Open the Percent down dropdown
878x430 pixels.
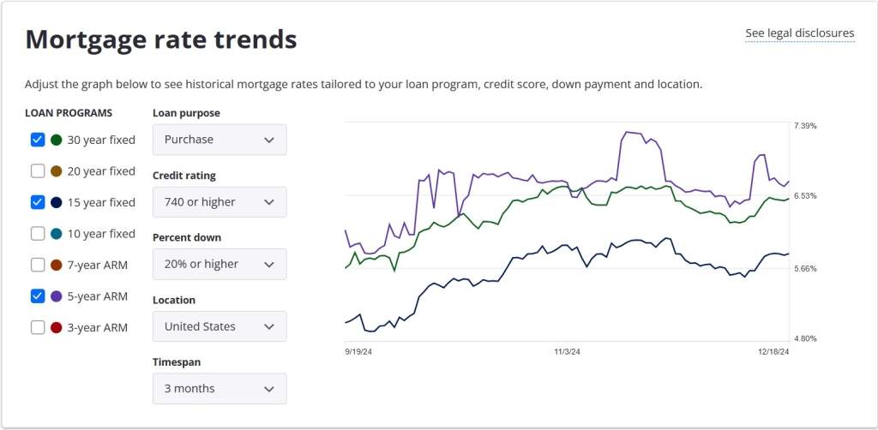[219, 264]
